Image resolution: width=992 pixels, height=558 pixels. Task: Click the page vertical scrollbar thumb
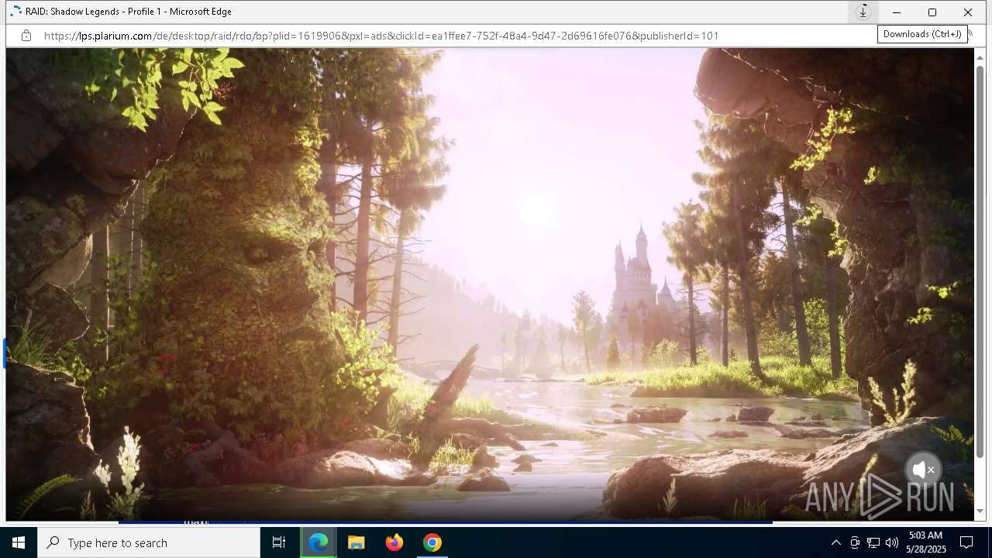980,261
